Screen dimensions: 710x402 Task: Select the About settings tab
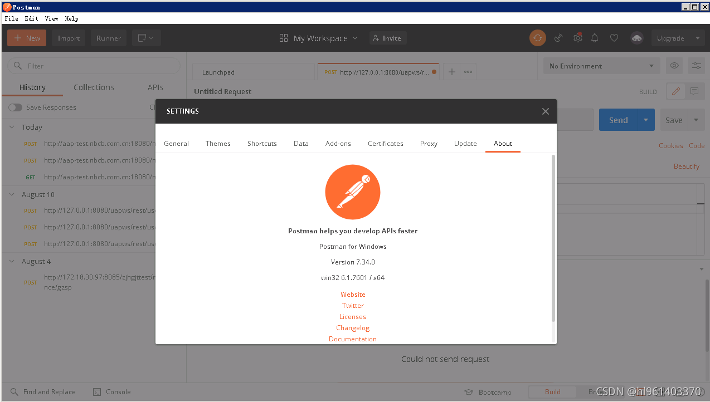point(503,143)
